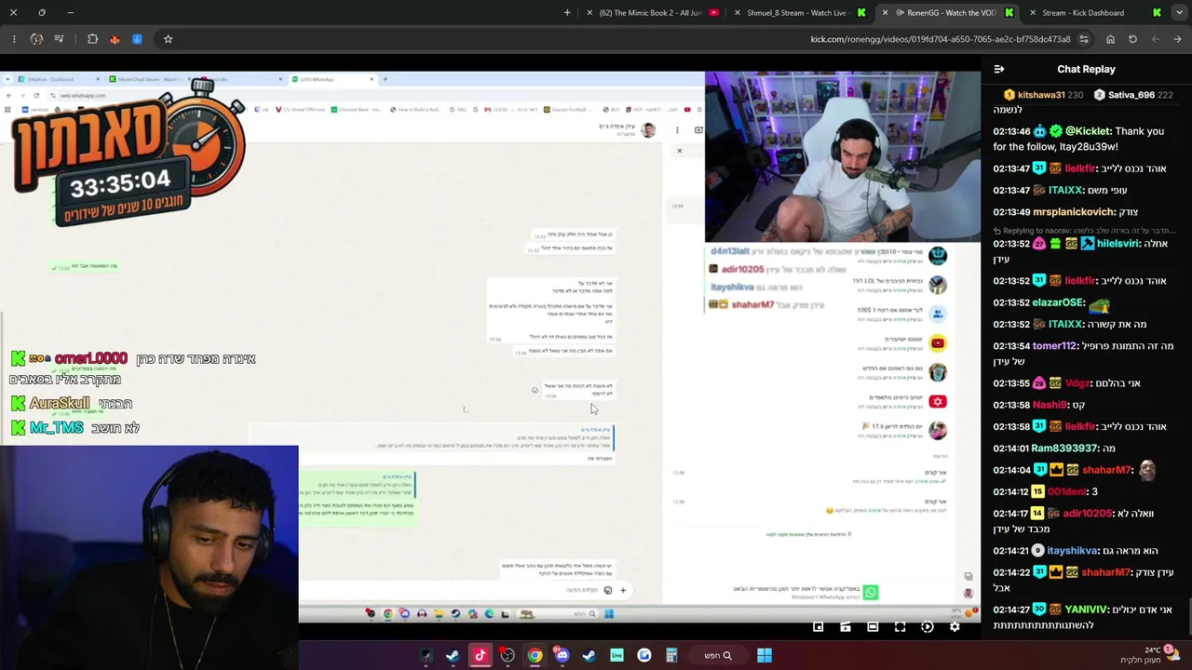This screenshot has height=670, width=1192.
Task: Switch to The Mimic Book 2 tab
Action: [x=652, y=13]
